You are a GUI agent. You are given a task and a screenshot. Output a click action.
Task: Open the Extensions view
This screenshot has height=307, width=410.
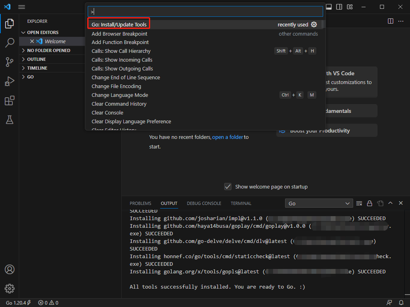click(10, 101)
